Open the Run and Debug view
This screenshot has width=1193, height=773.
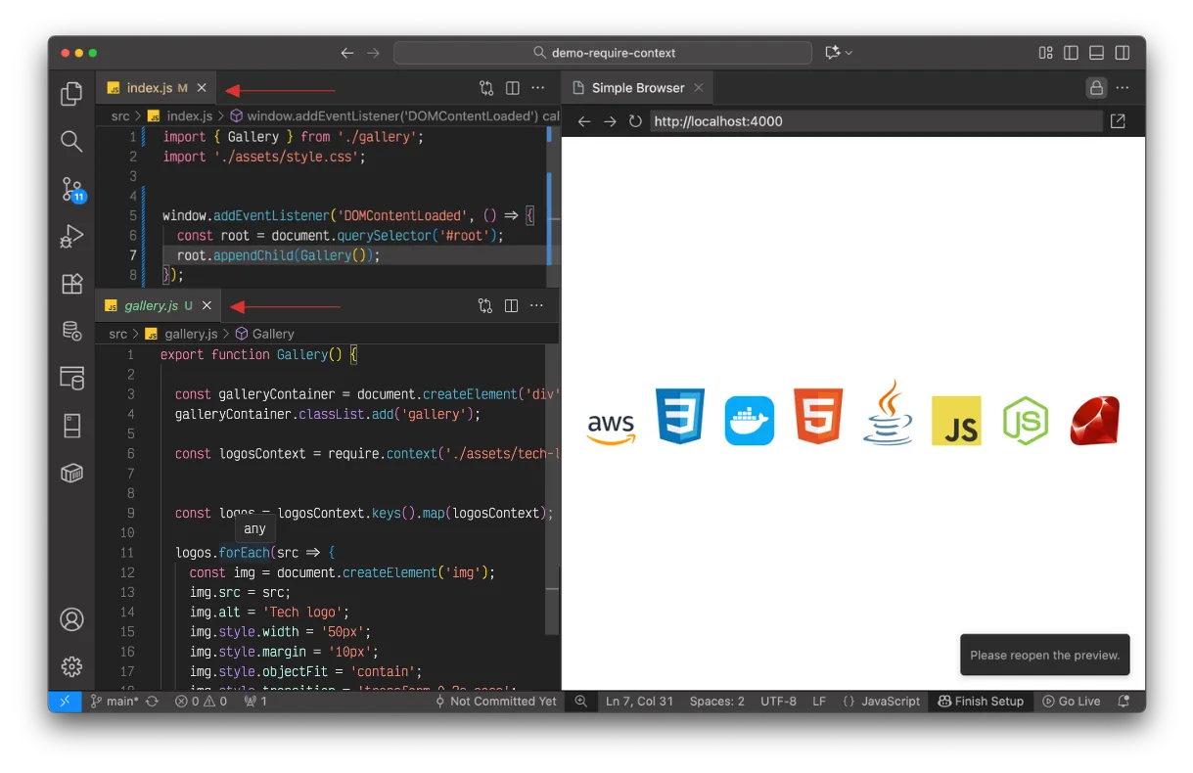pos(71,236)
